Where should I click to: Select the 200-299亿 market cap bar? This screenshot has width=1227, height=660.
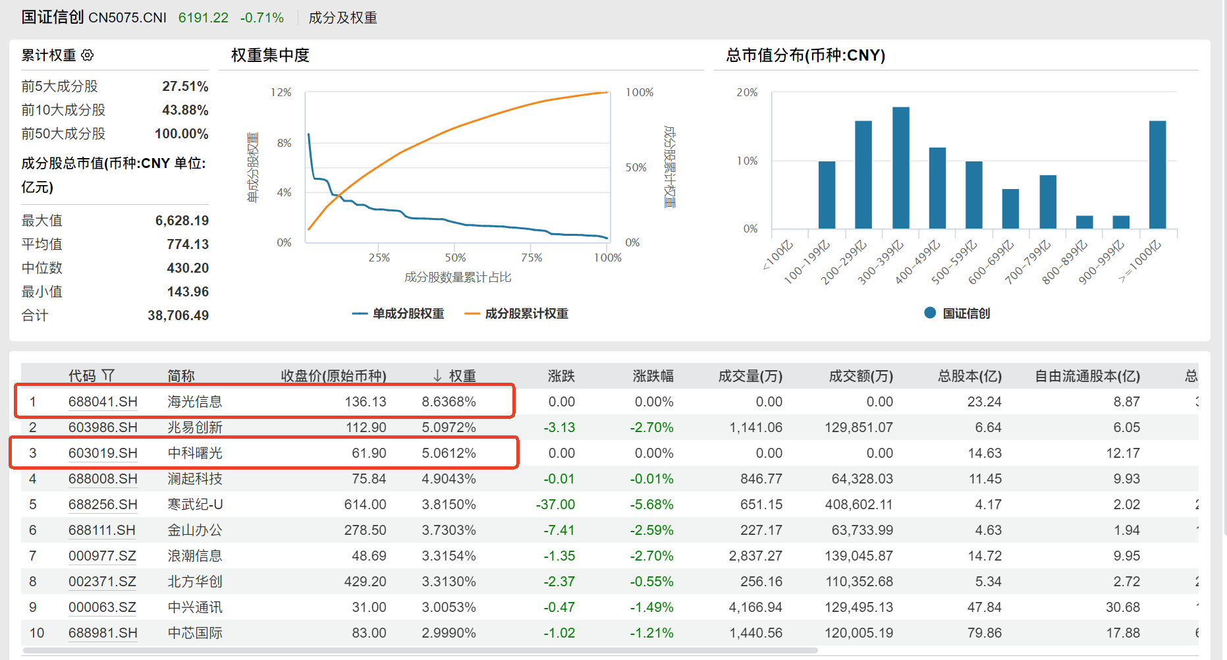coord(863,175)
